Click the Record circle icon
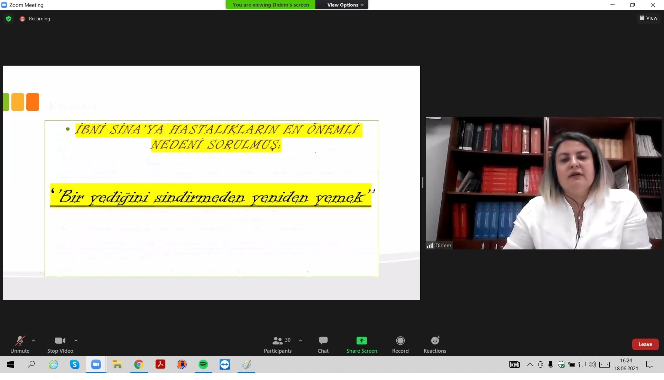664x380 pixels. click(x=400, y=341)
